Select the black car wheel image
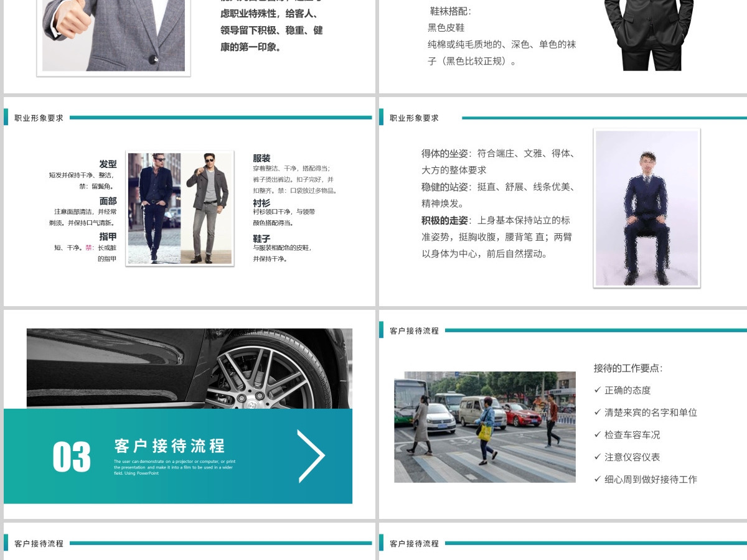This screenshot has width=747, height=560. click(x=189, y=368)
